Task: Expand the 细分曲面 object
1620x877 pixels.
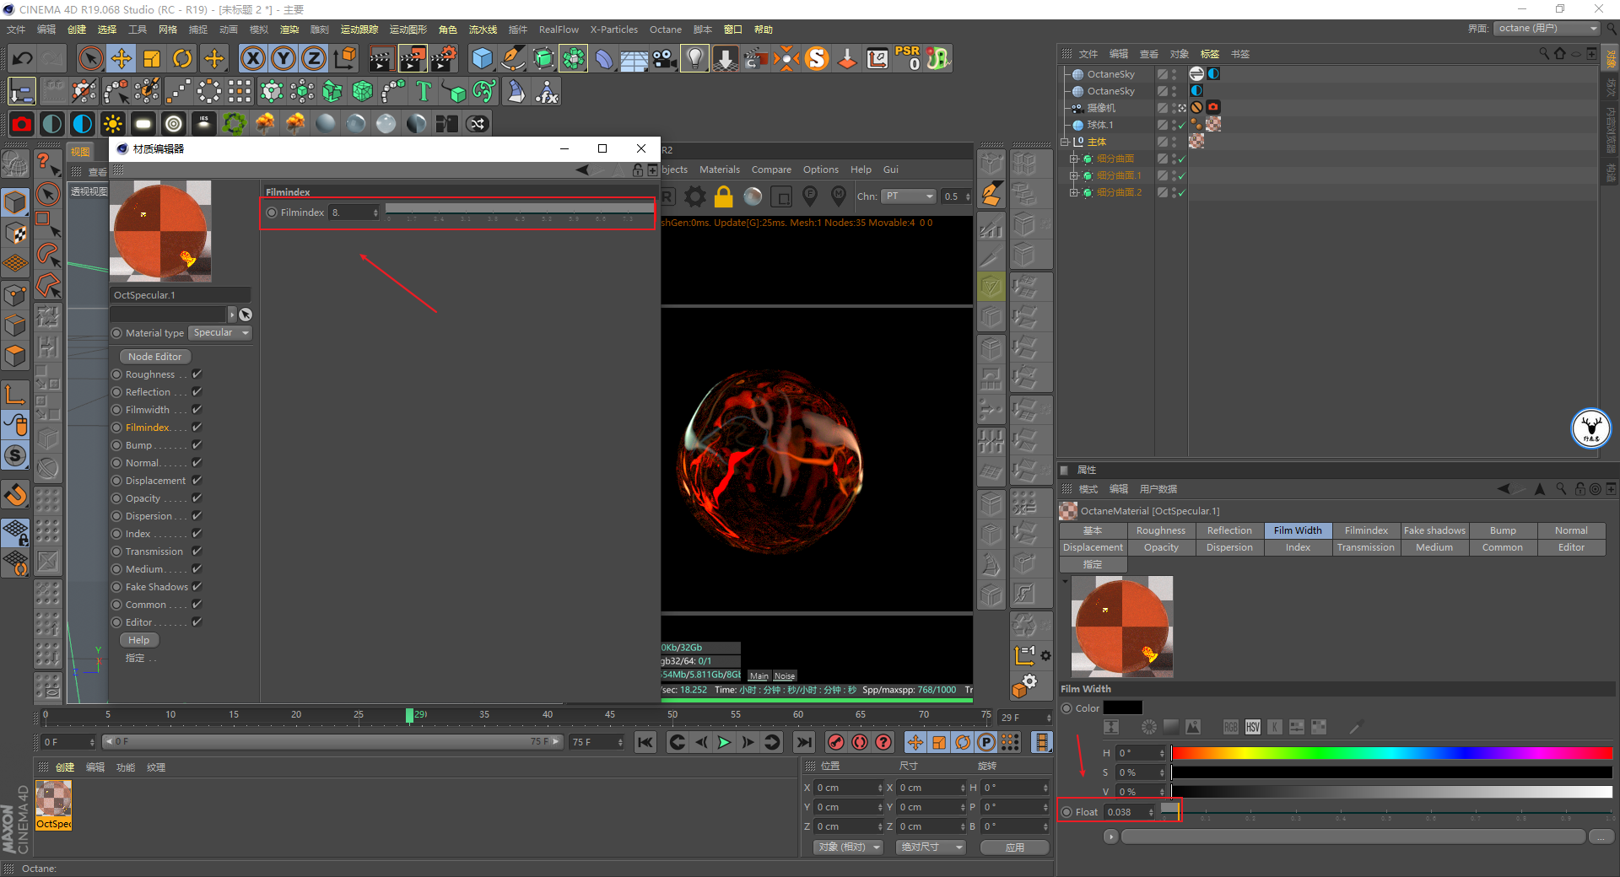Action: [x=1073, y=159]
